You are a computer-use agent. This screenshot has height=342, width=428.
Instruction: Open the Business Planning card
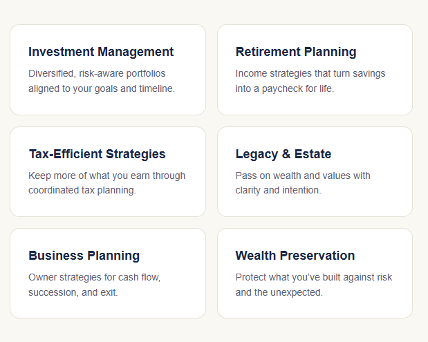[108, 274]
